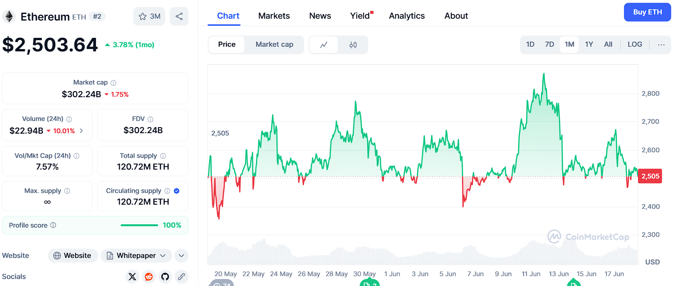
Task: Open the Chart tab
Action: 228,16
